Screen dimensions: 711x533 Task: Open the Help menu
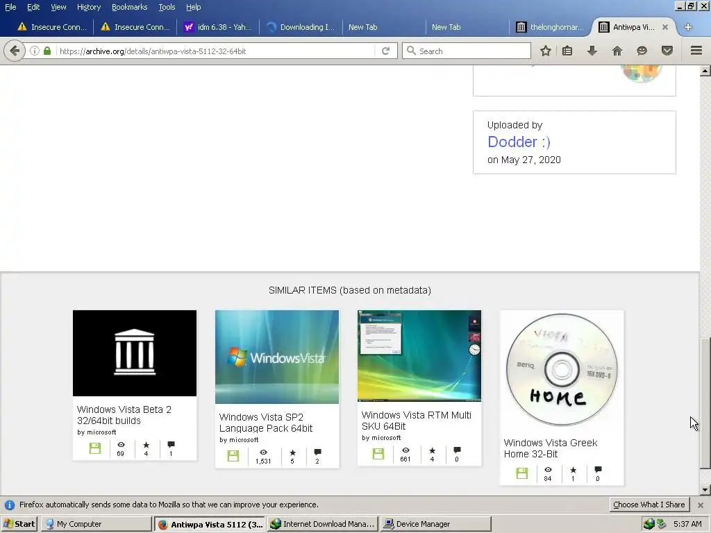tap(193, 7)
